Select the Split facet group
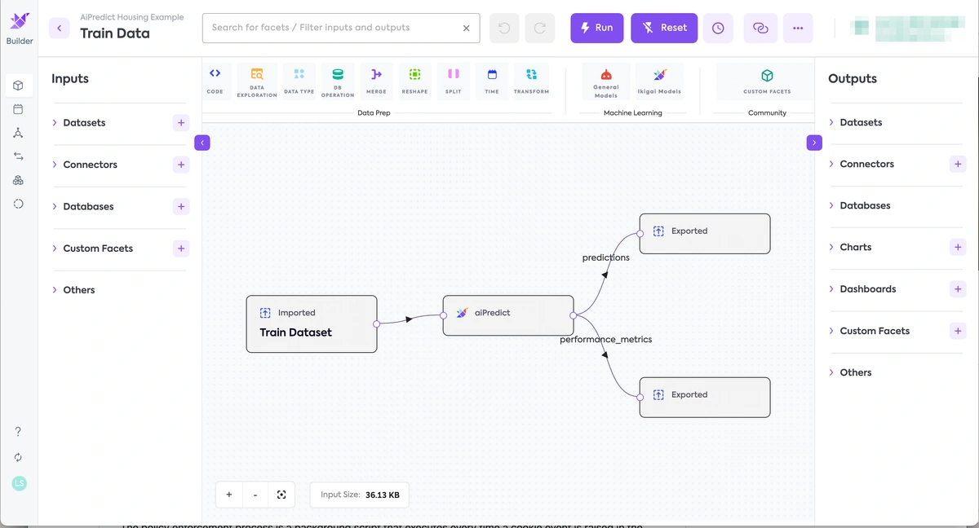This screenshot has height=528, width=979. [454, 81]
